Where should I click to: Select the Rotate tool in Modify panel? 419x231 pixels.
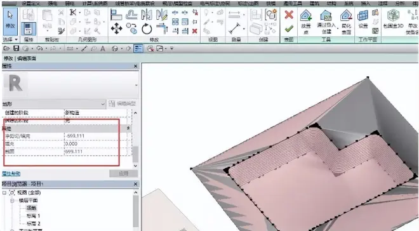pyautogui.click(x=147, y=29)
